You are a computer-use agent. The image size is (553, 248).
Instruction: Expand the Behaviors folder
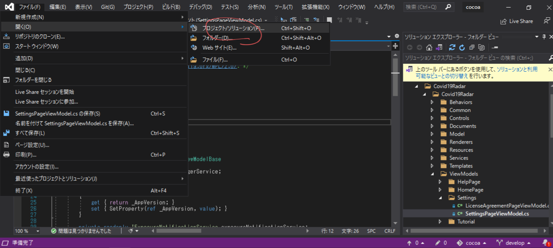(x=433, y=102)
